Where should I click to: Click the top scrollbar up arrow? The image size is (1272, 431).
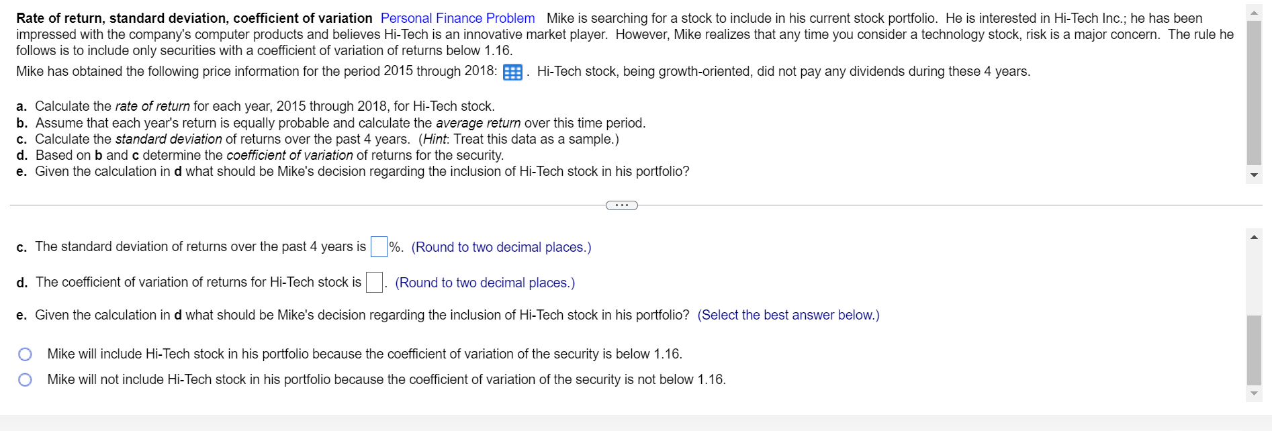[x=1255, y=11]
